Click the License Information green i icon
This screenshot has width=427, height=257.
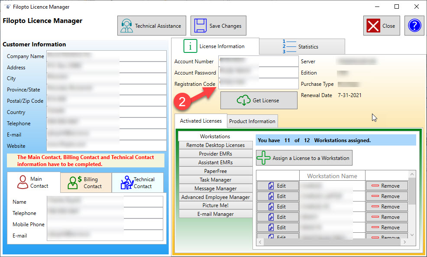click(190, 46)
